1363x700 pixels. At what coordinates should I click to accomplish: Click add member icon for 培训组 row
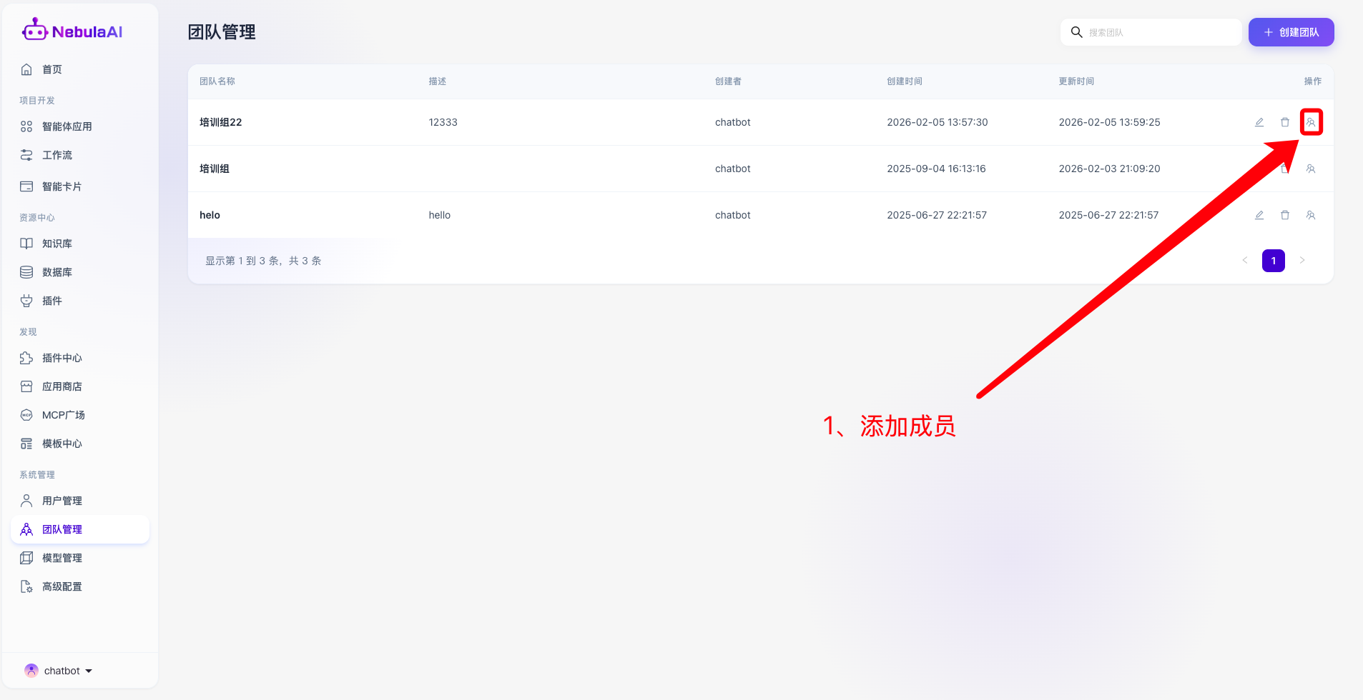(1310, 169)
